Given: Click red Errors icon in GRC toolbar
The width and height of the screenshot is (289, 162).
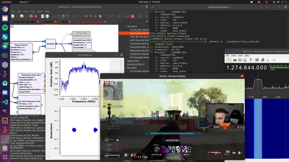Looking at the screenshot, I should 86,16.
